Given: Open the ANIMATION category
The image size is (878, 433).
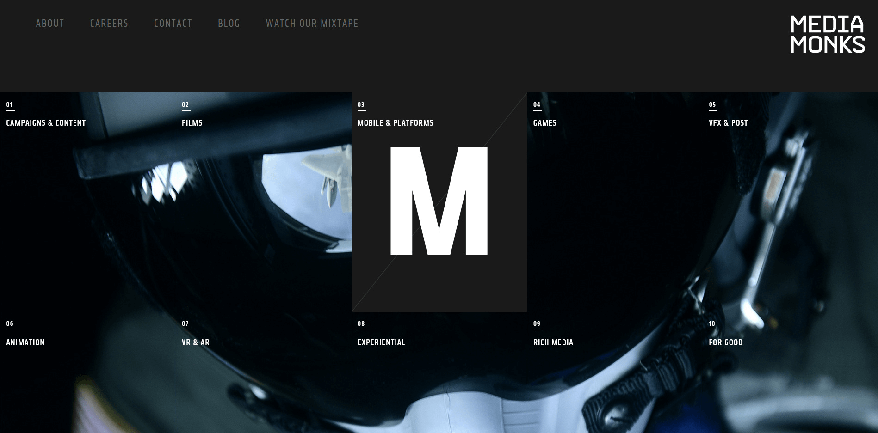Looking at the screenshot, I should (25, 342).
